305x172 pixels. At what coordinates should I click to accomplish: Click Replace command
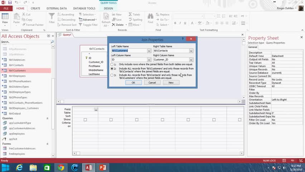pos(163,14)
